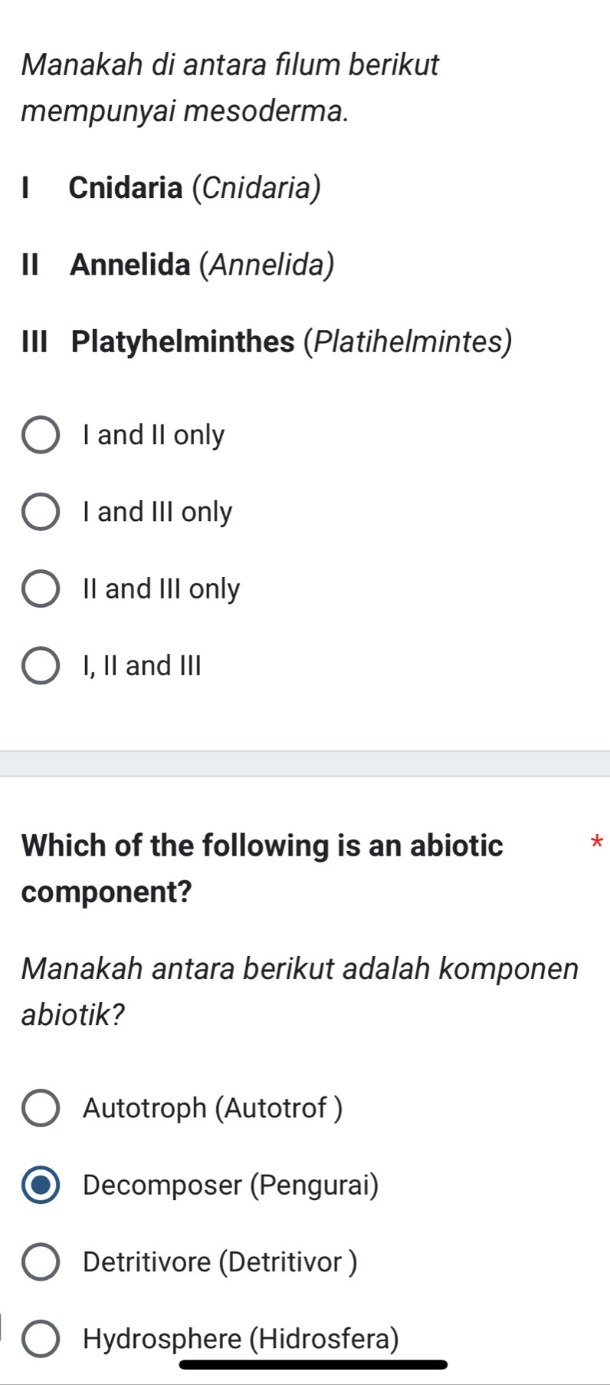Mark the "I, II and III" radio button
Screen dimensions: 610x1385
[x=40, y=666]
